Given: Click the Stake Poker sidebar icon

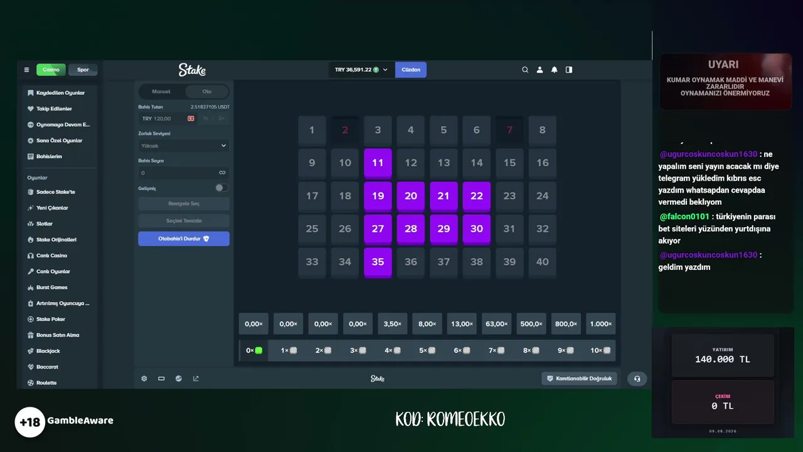Looking at the screenshot, I should tap(31, 319).
